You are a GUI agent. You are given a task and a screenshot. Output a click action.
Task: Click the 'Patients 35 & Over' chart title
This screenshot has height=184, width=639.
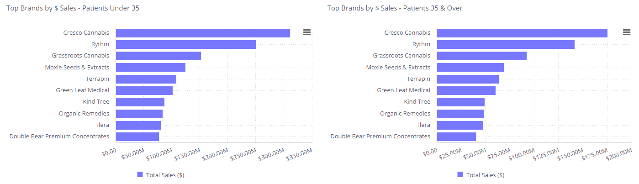pyautogui.click(x=395, y=8)
